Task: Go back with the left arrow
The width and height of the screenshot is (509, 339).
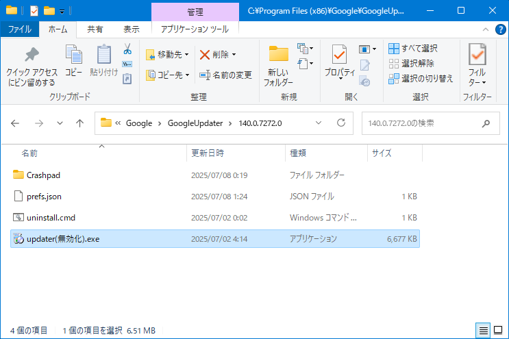Action: tap(15, 123)
